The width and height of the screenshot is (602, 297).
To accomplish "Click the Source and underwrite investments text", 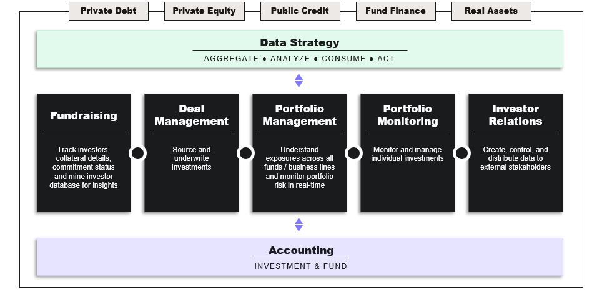I will (x=191, y=158).
